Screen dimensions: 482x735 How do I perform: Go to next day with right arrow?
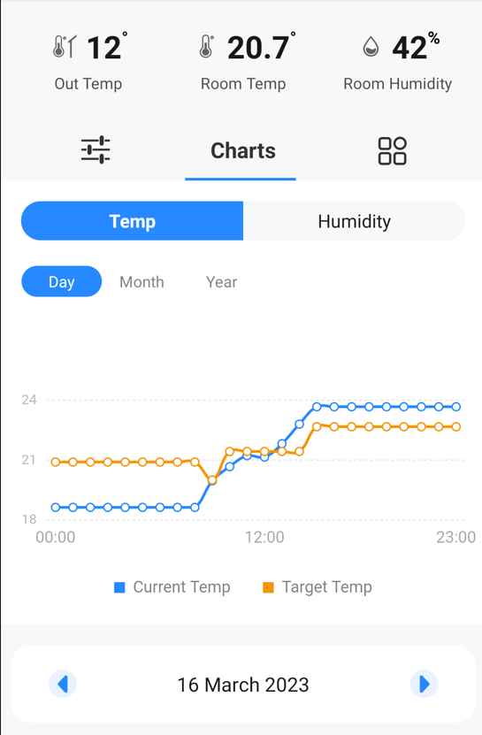click(424, 684)
